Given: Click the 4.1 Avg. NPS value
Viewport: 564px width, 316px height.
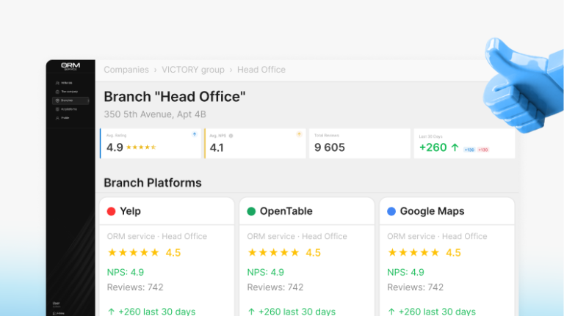Looking at the screenshot, I should (217, 147).
